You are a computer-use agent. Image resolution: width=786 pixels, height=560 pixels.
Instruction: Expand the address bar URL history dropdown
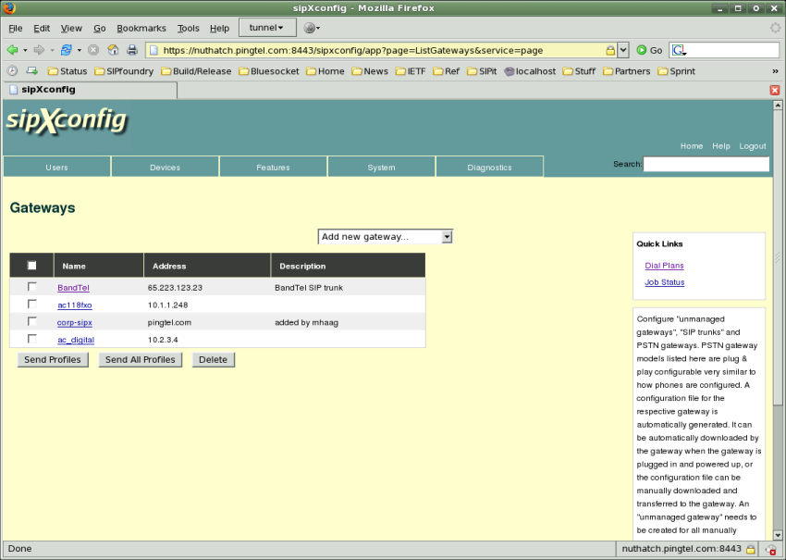(623, 50)
